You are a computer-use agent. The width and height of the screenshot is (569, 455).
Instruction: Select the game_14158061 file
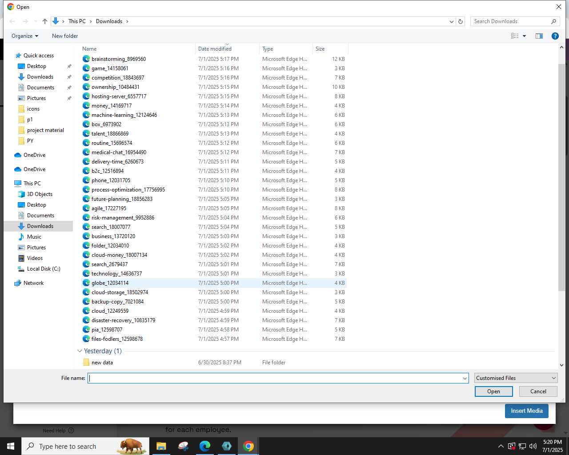point(110,68)
